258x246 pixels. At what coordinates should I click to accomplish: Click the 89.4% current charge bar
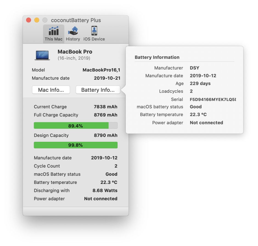pos(75,126)
